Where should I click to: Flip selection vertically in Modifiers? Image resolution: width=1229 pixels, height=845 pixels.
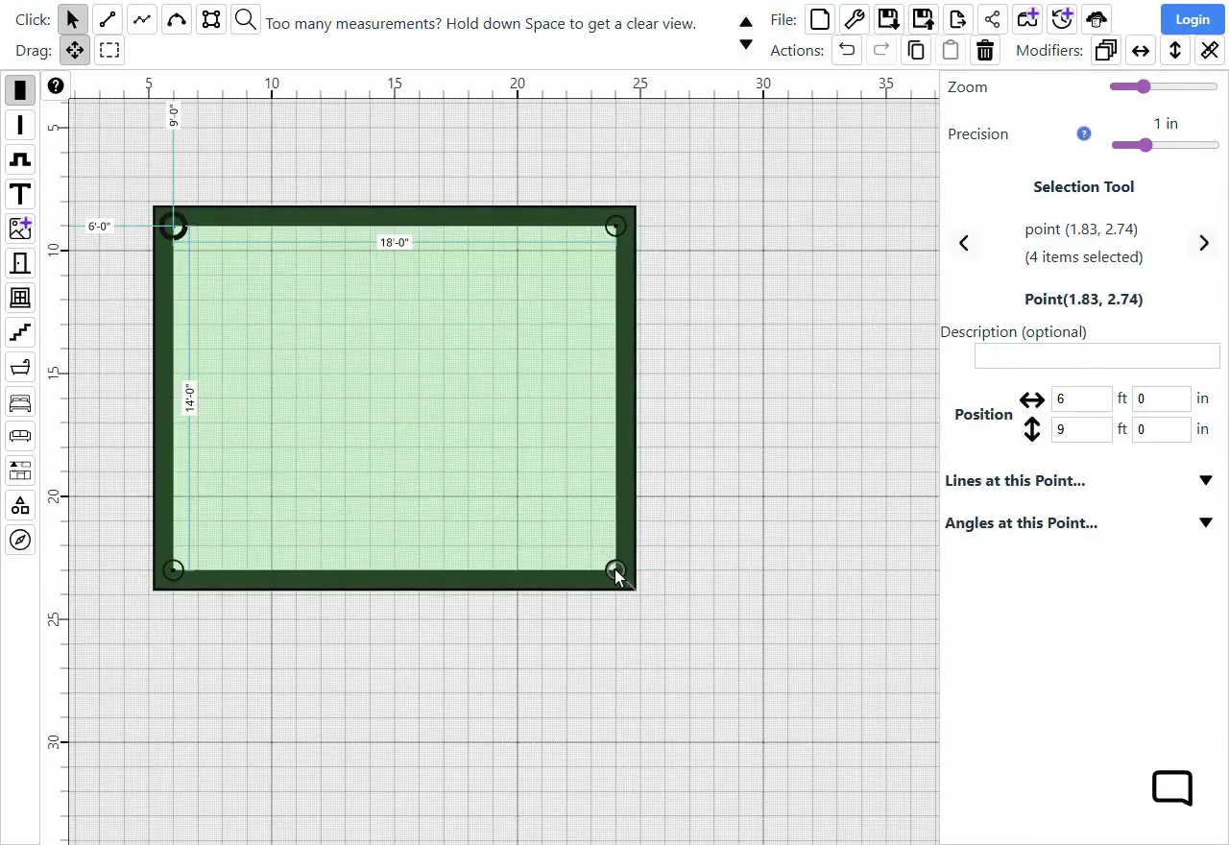pos(1175,50)
